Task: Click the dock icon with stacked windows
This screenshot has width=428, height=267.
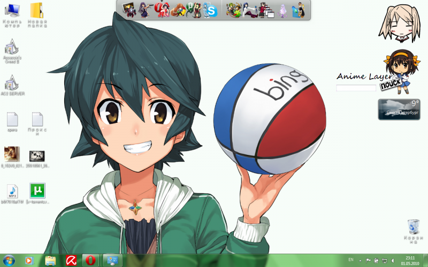Action: pos(266,10)
